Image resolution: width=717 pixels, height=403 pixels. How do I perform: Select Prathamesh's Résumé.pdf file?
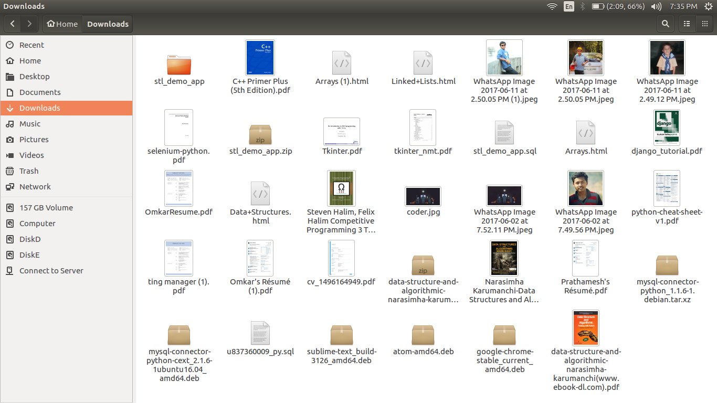(586, 258)
